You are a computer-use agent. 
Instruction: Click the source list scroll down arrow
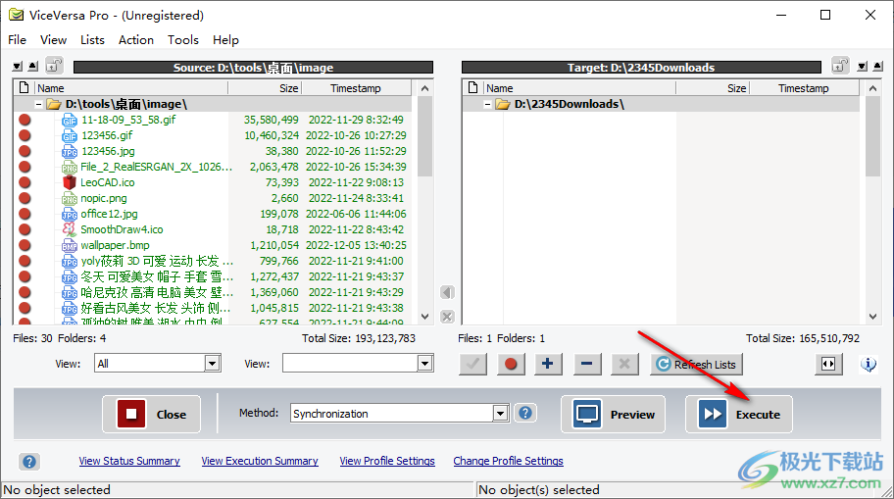click(x=424, y=317)
